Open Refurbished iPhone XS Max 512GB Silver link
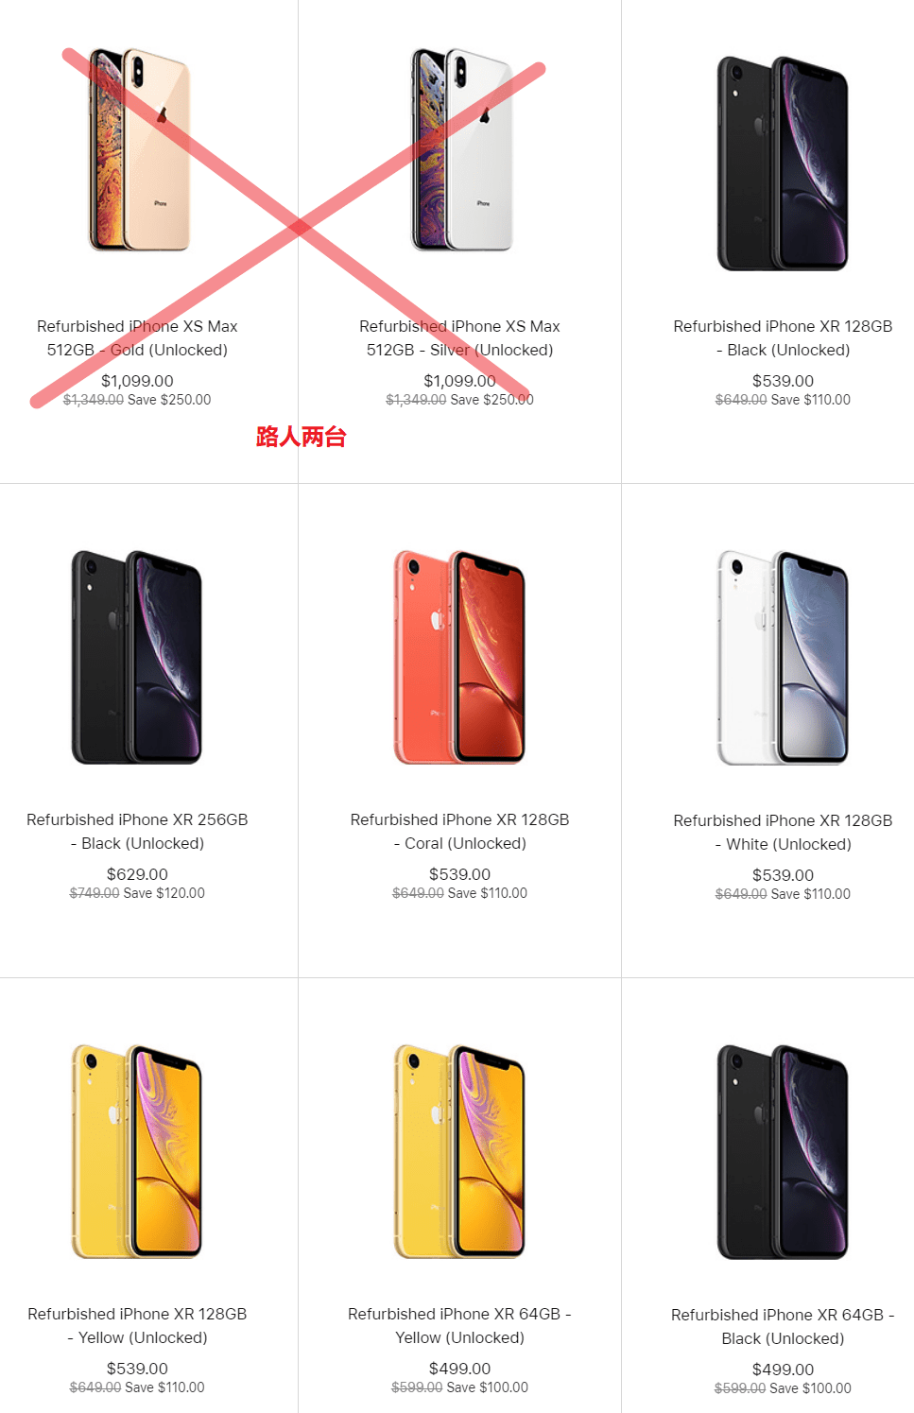 click(459, 337)
